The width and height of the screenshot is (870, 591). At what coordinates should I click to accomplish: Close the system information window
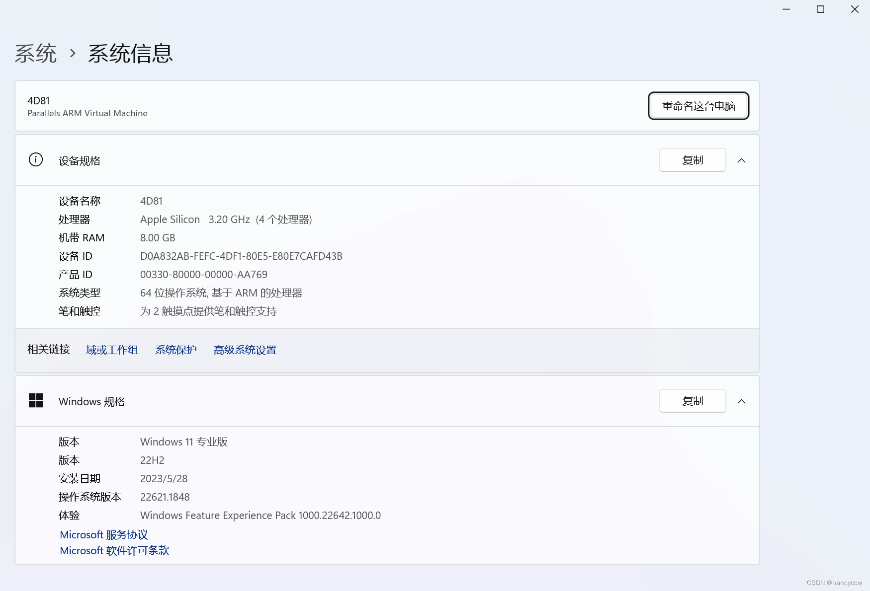click(855, 9)
